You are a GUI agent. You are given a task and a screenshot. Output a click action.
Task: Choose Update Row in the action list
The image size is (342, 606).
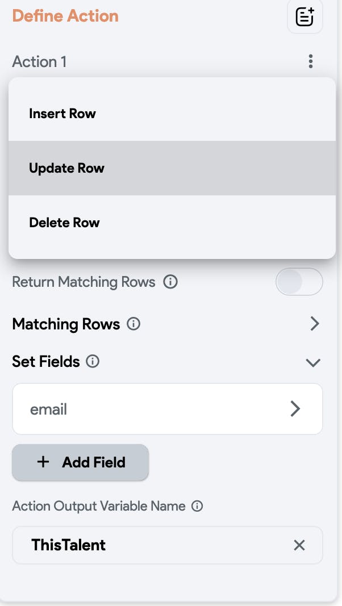point(67,168)
